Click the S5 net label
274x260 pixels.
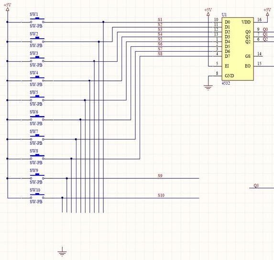point(160,39)
